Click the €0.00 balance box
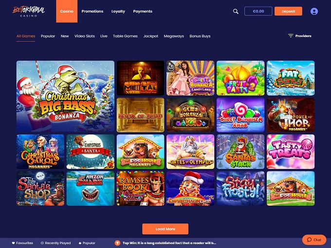This screenshot has height=248, width=331. (258, 11)
